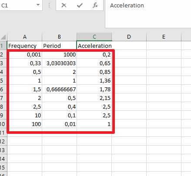Select column A header
The image size is (191, 176).
click(x=25, y=37)
